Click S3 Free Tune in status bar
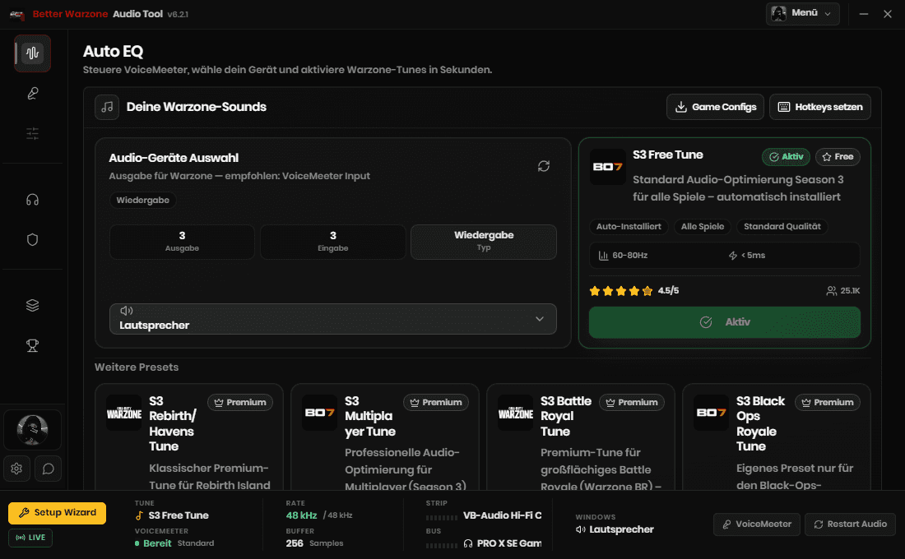905x559 pixels. coord(179,515)
